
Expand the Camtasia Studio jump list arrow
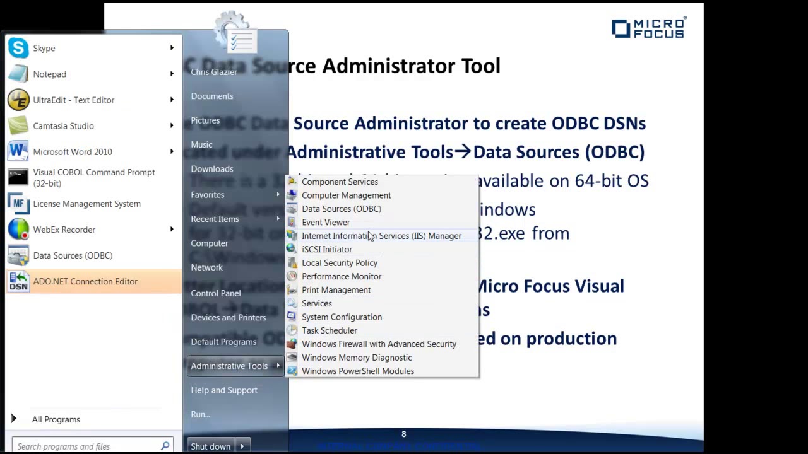(x=172, y=125)
